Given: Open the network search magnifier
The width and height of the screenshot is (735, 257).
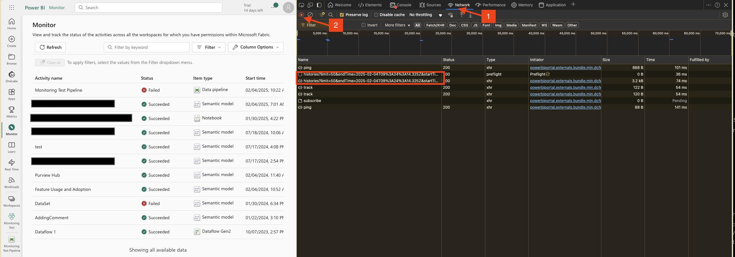Looking at the screenshot, I should (331, 15).
